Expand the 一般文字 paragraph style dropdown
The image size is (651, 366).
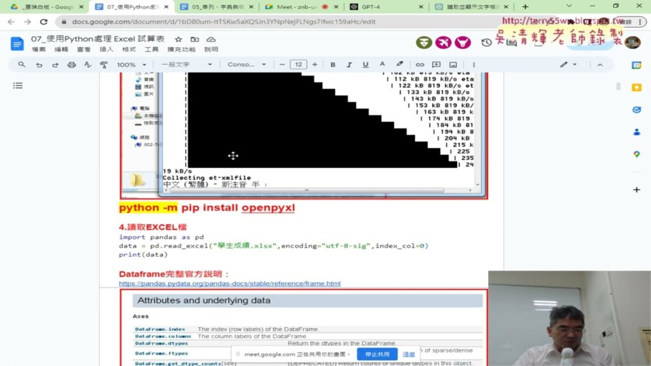[186, 64]
